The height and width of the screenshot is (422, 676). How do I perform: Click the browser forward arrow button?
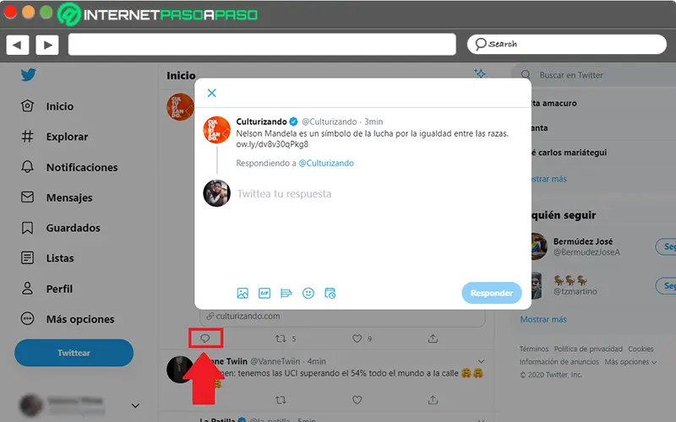[x=47, y=45]
